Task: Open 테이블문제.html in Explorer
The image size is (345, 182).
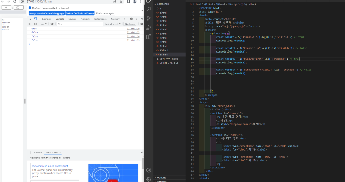Action: coord(169,63)
